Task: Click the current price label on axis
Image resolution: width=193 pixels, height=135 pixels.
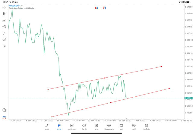Action: point(189,98)
